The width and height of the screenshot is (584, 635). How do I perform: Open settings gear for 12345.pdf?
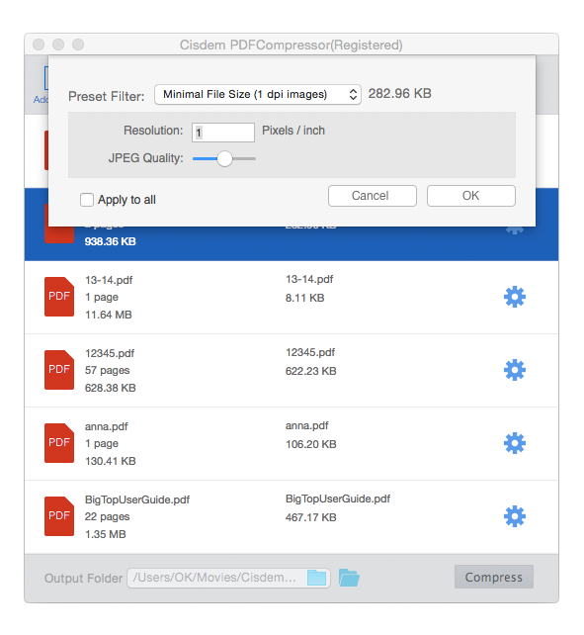[x=515, y=370]
